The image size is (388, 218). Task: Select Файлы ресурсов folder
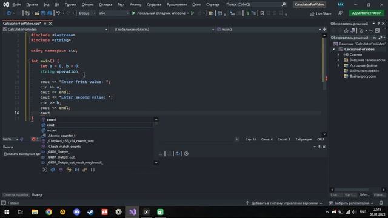tap(363, 76)
